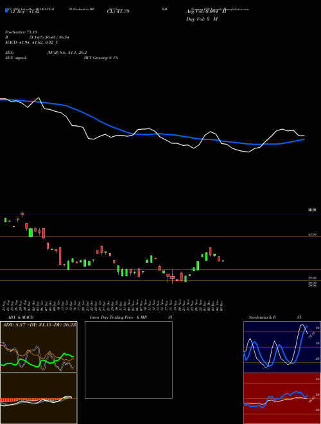Viewport: 321px width, 424px height.
Task: Click the 'SI 14/3: 50.43 / 56.54' value
Action: click(x=49, y=37)
